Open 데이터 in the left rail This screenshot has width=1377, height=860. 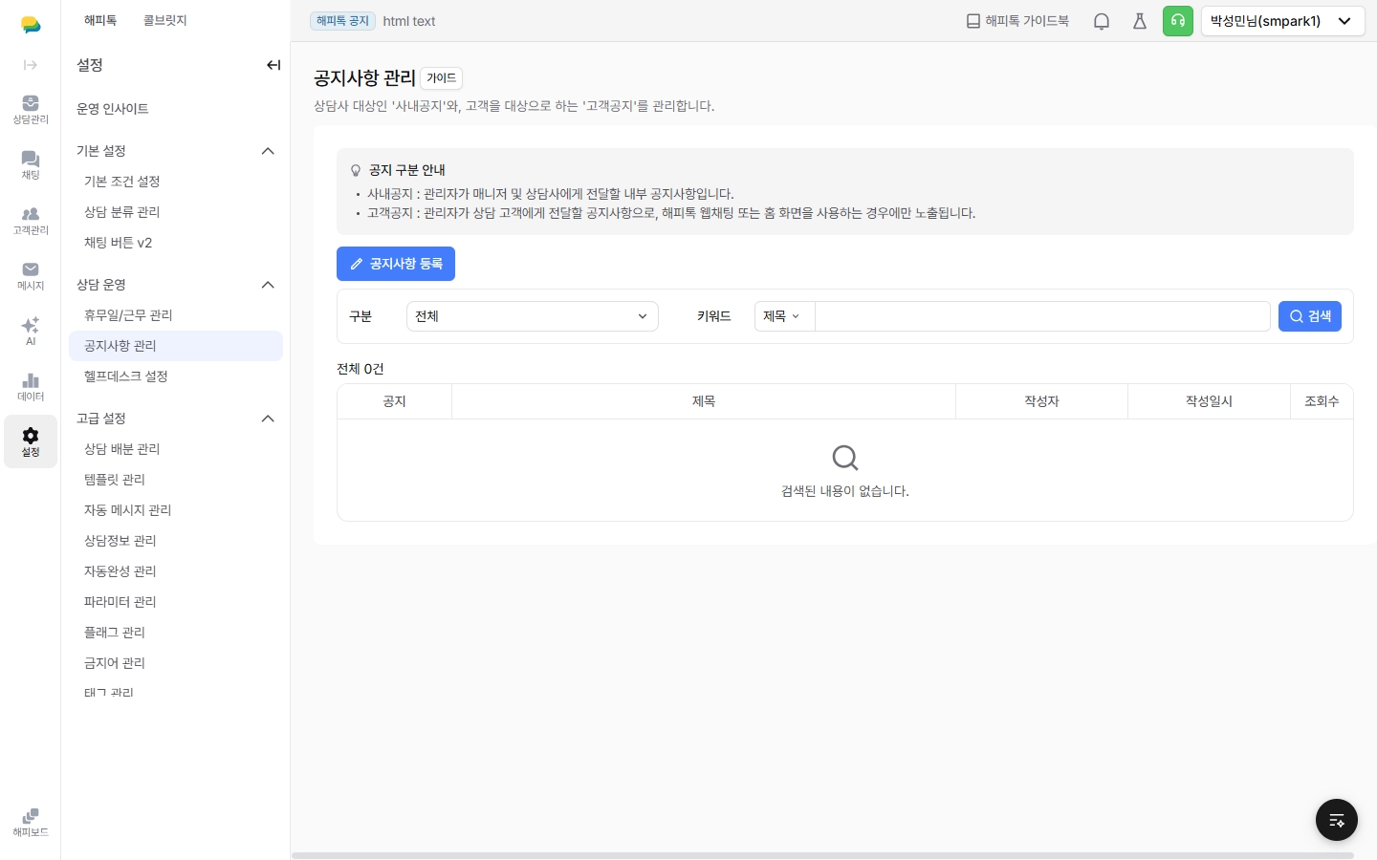pyautogui.click(x=31, y=387)
